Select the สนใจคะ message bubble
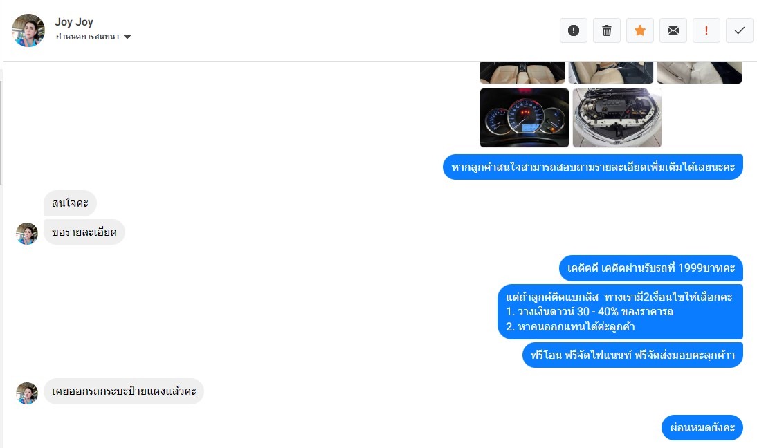Viewport: 757px width, 448px height. pyautogui.click(x=70, y=203)
